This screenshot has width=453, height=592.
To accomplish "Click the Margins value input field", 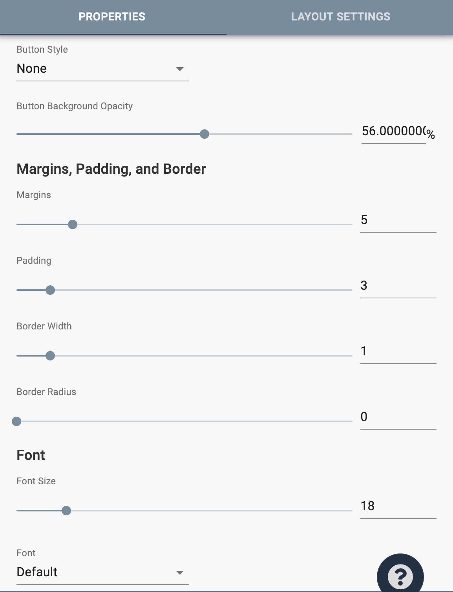I will [x=398, y=220].
